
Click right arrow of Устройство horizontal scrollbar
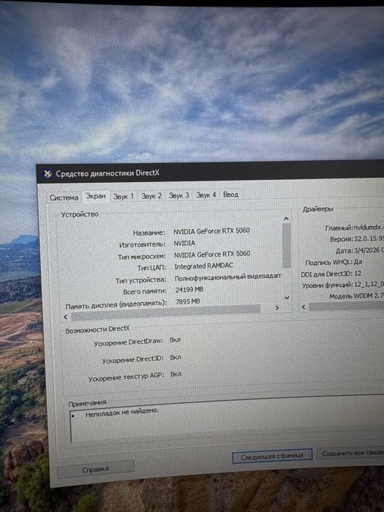[277, 308]
